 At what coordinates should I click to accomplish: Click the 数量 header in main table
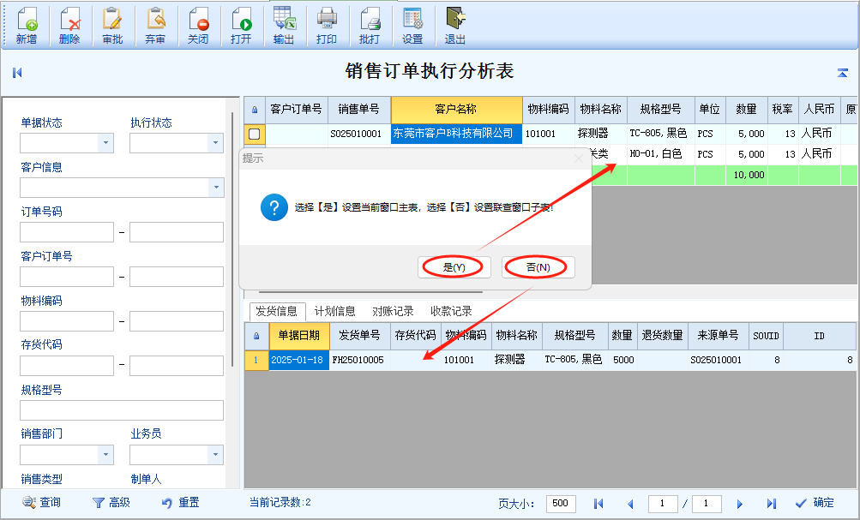click(747, 110)
